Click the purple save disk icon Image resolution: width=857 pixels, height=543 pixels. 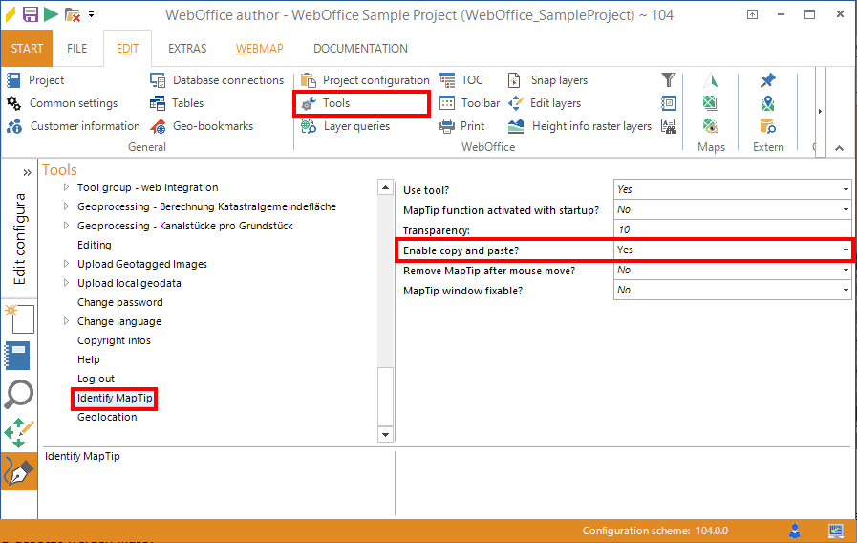(x=31, y=14)
